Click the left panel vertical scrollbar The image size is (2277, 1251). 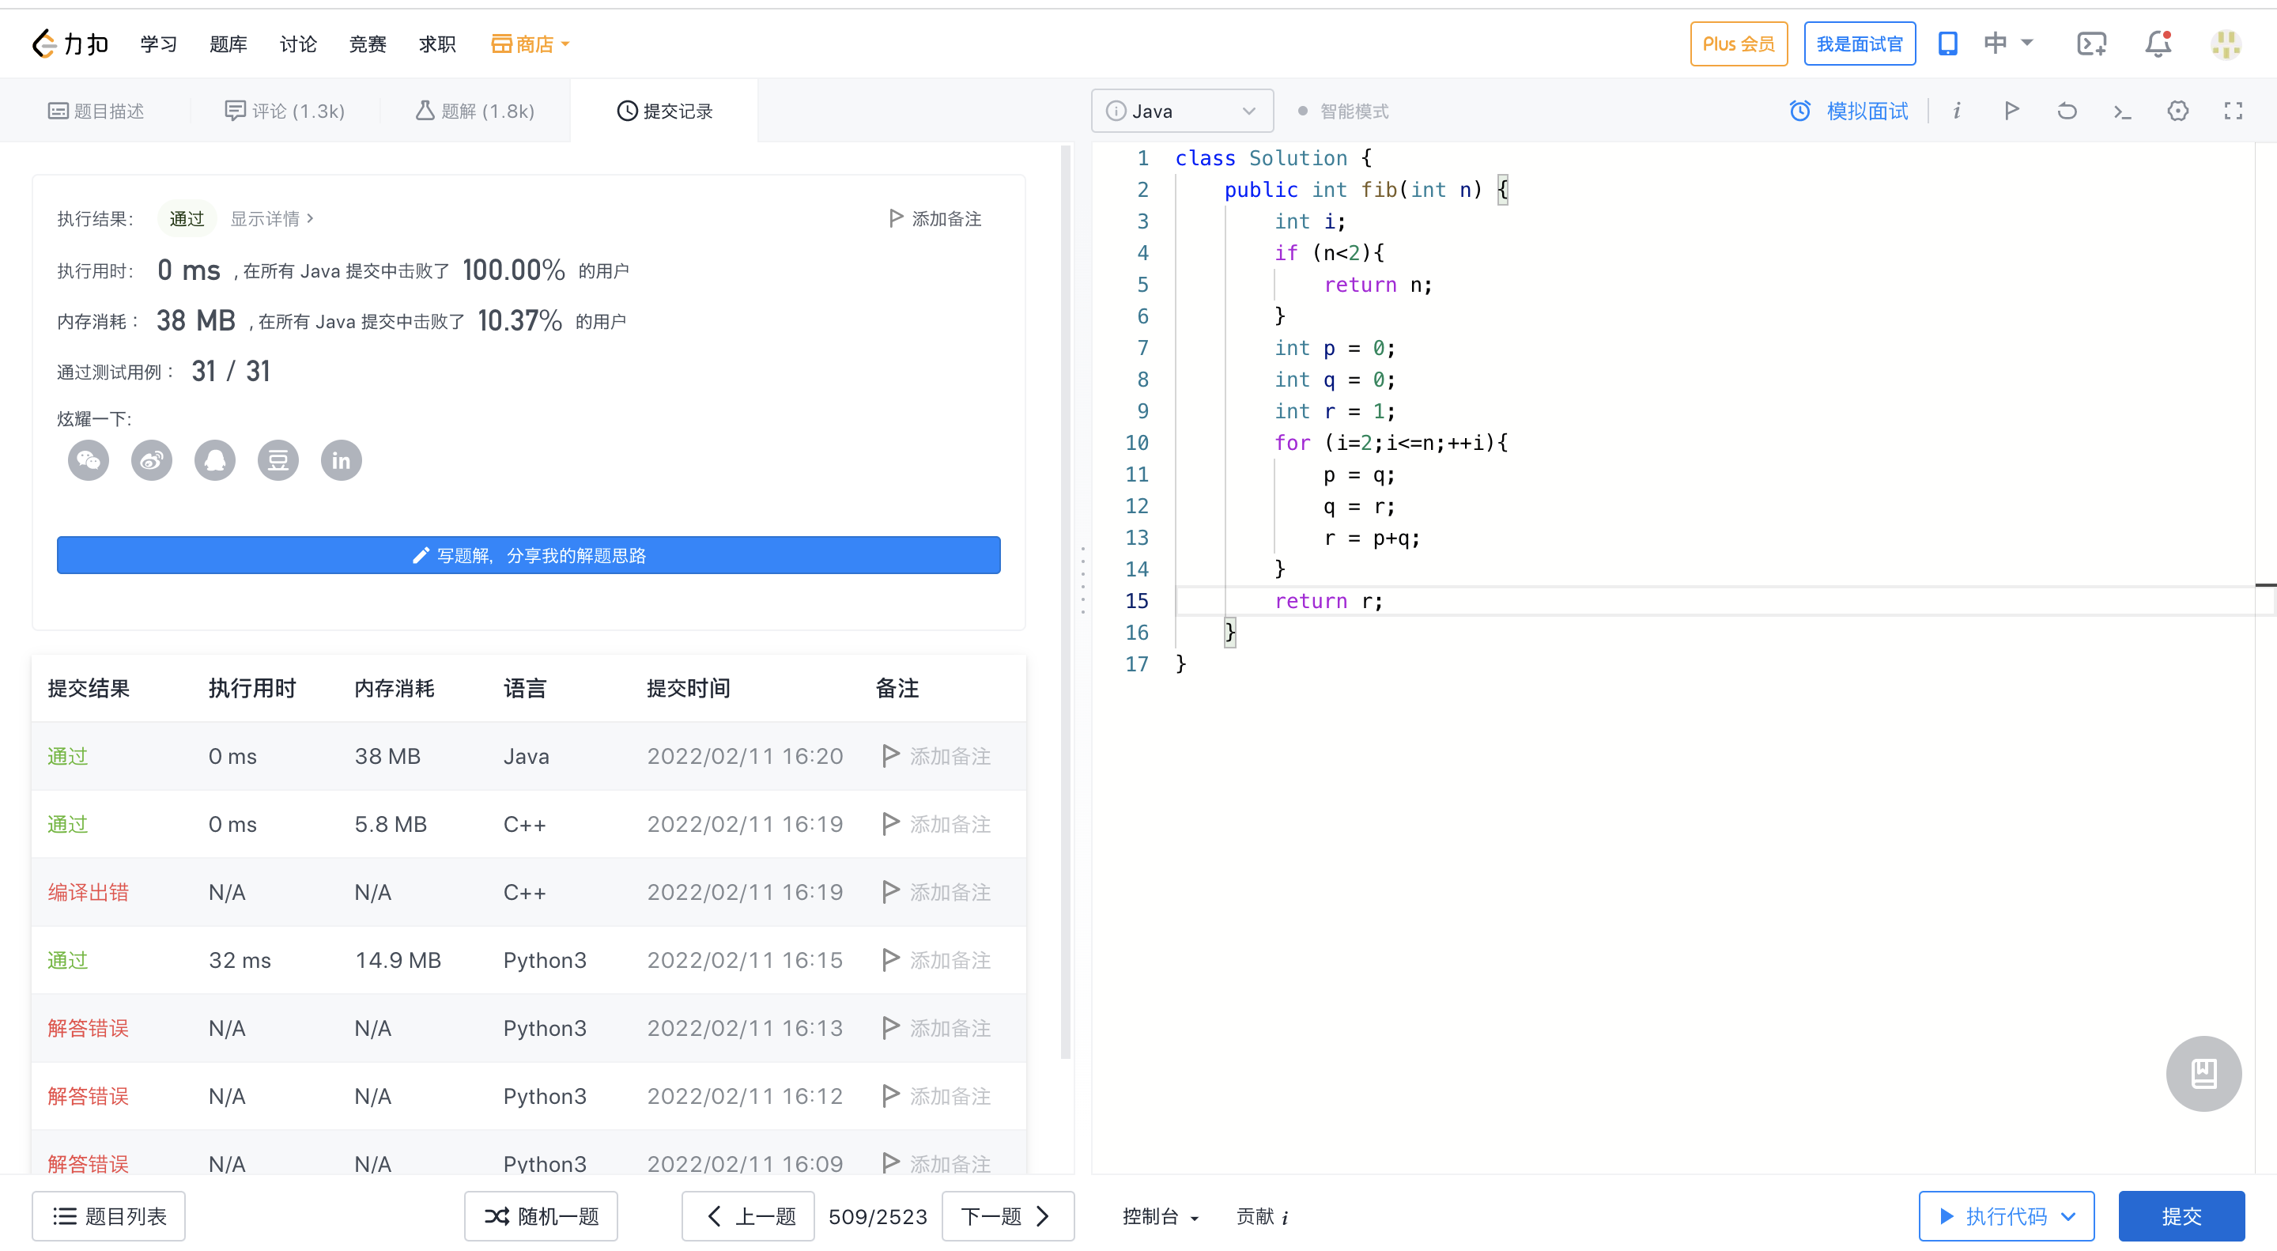click(1065, 601)
